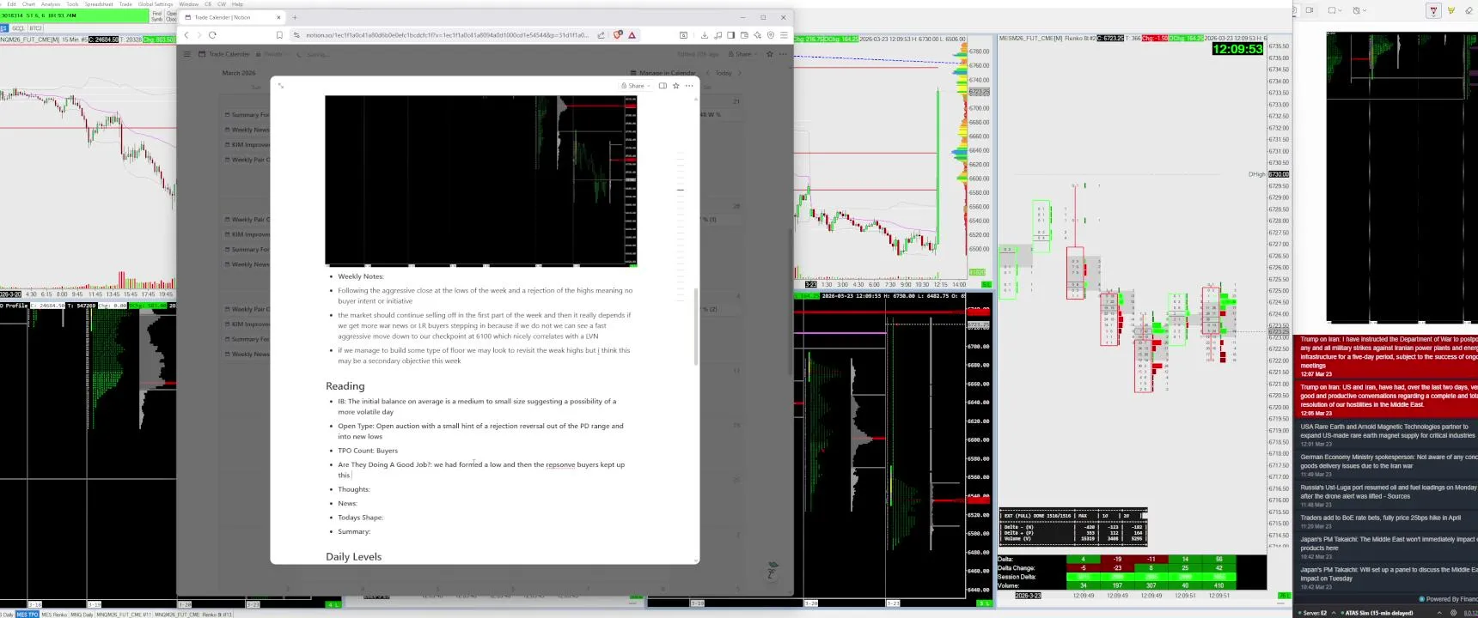Click the Notion modal vertical scrollbar

pyautogui.click(x=695, y=326)
